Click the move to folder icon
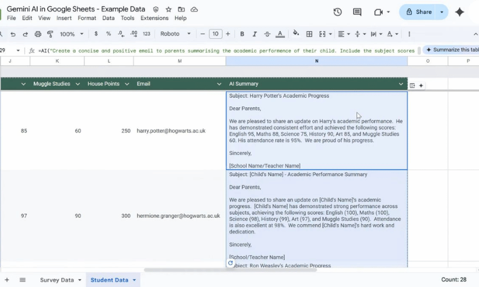 [181, 9]
